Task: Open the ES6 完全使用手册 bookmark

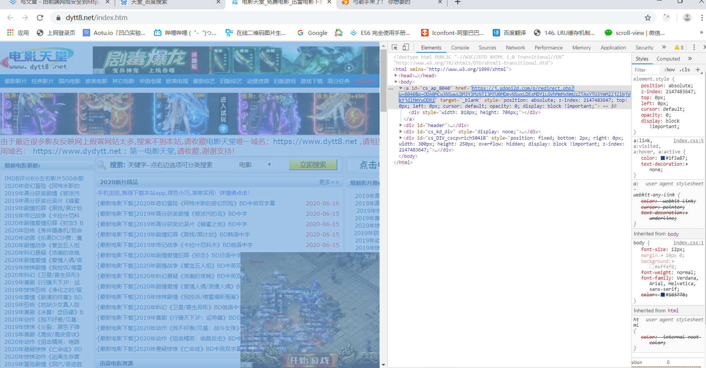Action: coord(380,33)
